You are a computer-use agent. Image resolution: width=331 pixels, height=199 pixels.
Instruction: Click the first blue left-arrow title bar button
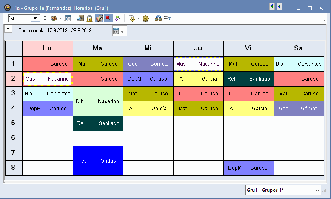(x=272, y=6)
